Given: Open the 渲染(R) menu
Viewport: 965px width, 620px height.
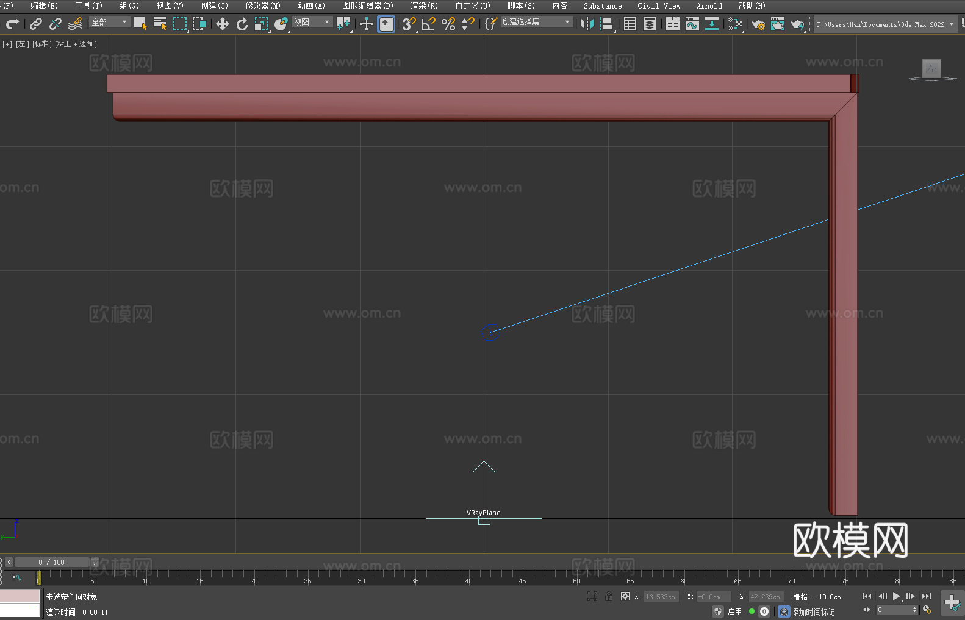Looking at the screenshot, I should tap(424, 5).
